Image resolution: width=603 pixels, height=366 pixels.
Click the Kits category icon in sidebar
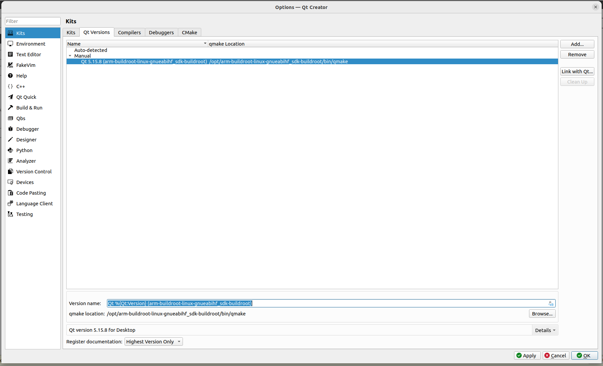pyautogui.click(x=10, y=33)
